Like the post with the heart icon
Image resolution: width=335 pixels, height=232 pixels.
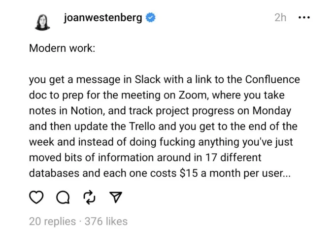[36, 197]
